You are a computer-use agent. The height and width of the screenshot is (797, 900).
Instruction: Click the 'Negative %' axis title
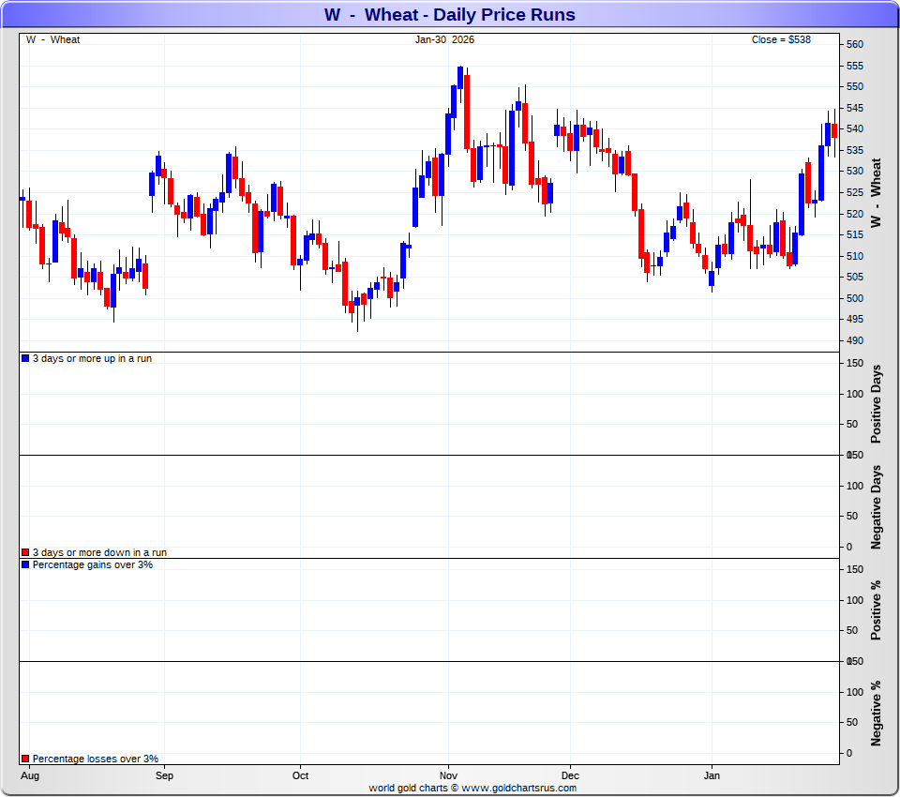tap(877, 713)
